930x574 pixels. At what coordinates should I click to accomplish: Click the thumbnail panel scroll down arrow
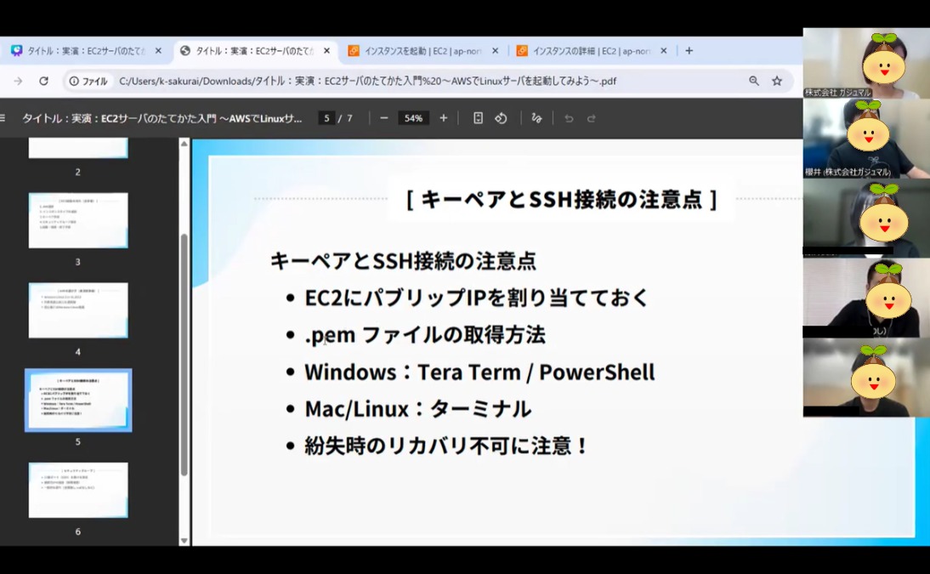[x=184, y=540]
